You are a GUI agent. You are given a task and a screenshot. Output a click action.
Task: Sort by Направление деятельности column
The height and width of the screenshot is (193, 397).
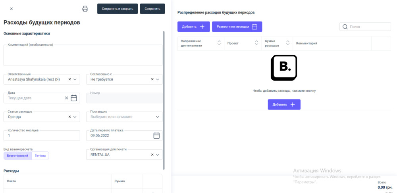219,43
